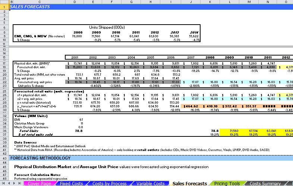
Task: Select the Unit price % change label
Action: pyautogui.click(x=31, y=86)
